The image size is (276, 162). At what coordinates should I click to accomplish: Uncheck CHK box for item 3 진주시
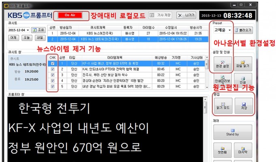click(x=53, y=75)
